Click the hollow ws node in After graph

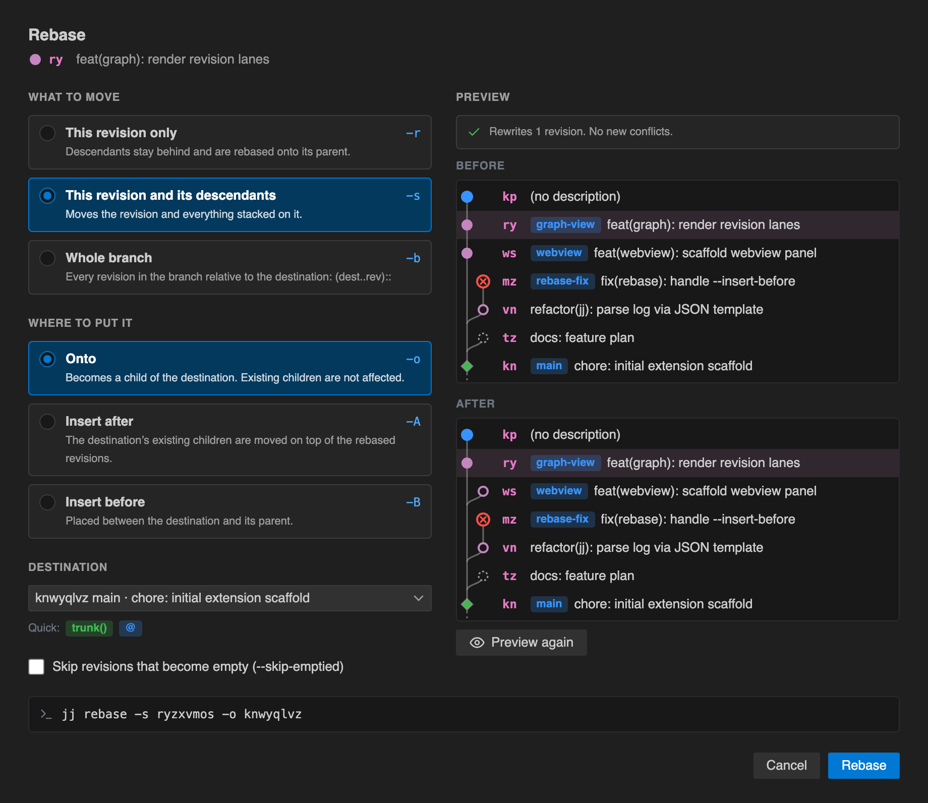(483, 491)
